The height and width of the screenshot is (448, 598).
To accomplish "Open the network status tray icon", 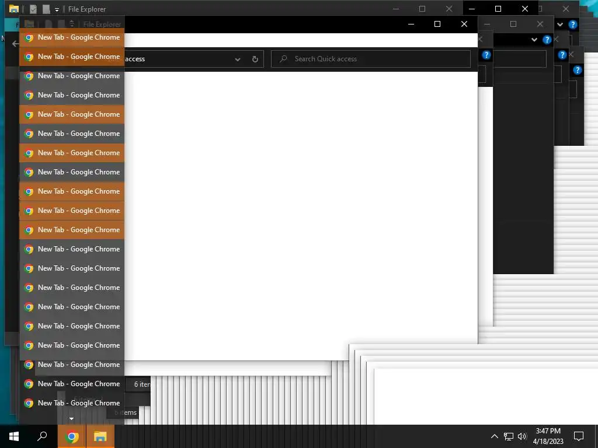I will [509, 436].
